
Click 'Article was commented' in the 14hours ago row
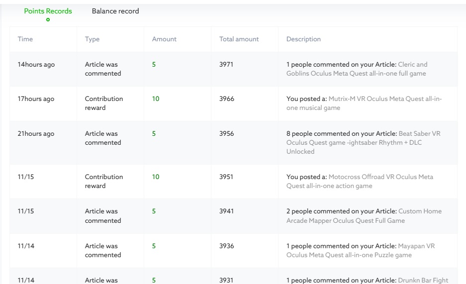[103, 69]
